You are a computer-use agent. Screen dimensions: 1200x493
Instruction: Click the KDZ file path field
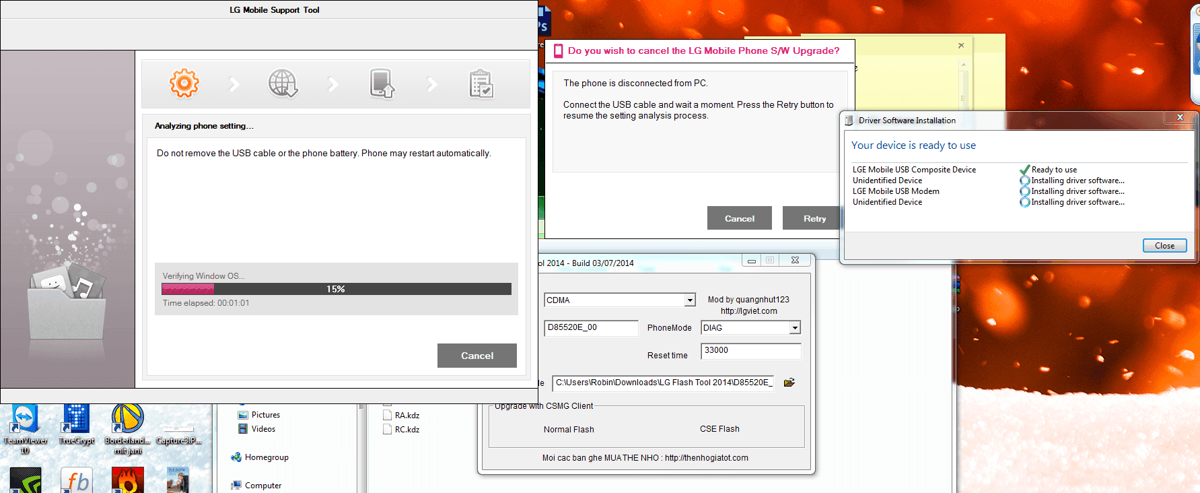[x=663, y=383]
